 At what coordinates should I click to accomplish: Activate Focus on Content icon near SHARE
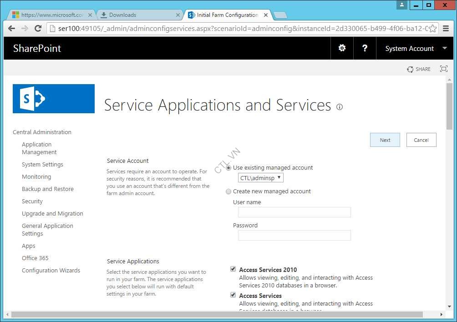click(x=444, y=69)
